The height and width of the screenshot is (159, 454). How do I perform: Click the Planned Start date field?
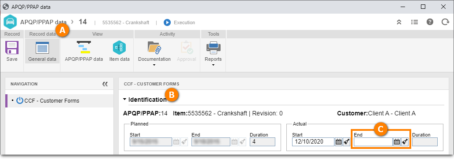(x=151, y=142)
